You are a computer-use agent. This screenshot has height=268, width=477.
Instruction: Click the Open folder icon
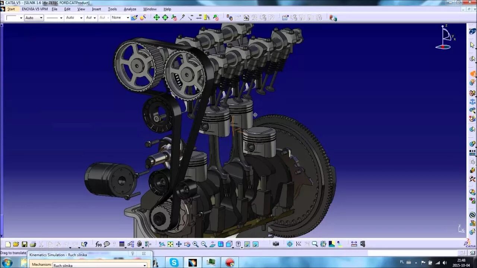click(16, 244)
